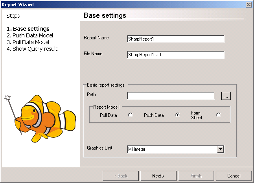Open the Path browse button with ellipsis

click(226, 96)
